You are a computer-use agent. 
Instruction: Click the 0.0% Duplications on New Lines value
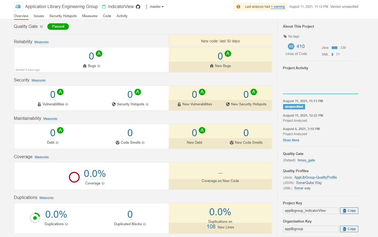click(220, 212)
